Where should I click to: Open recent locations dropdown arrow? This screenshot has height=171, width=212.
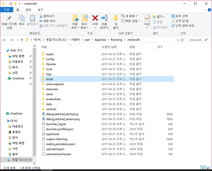click(17, 40)
